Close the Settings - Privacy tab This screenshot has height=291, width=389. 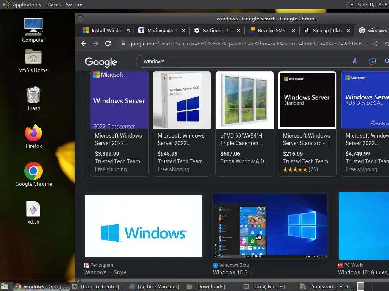click(x=239, y=30)
